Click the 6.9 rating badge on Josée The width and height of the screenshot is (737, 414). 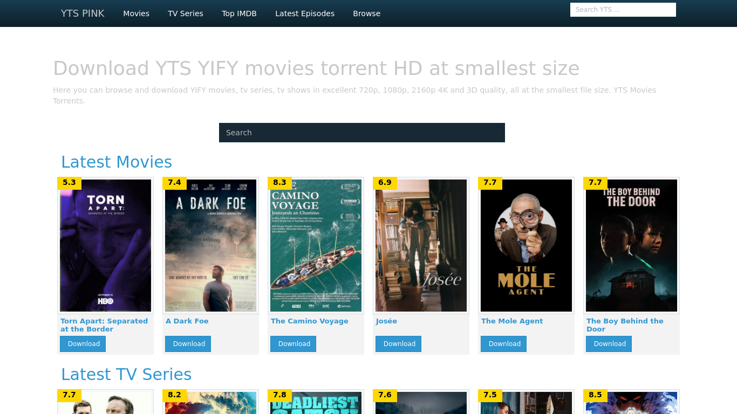tap(385, 183)
